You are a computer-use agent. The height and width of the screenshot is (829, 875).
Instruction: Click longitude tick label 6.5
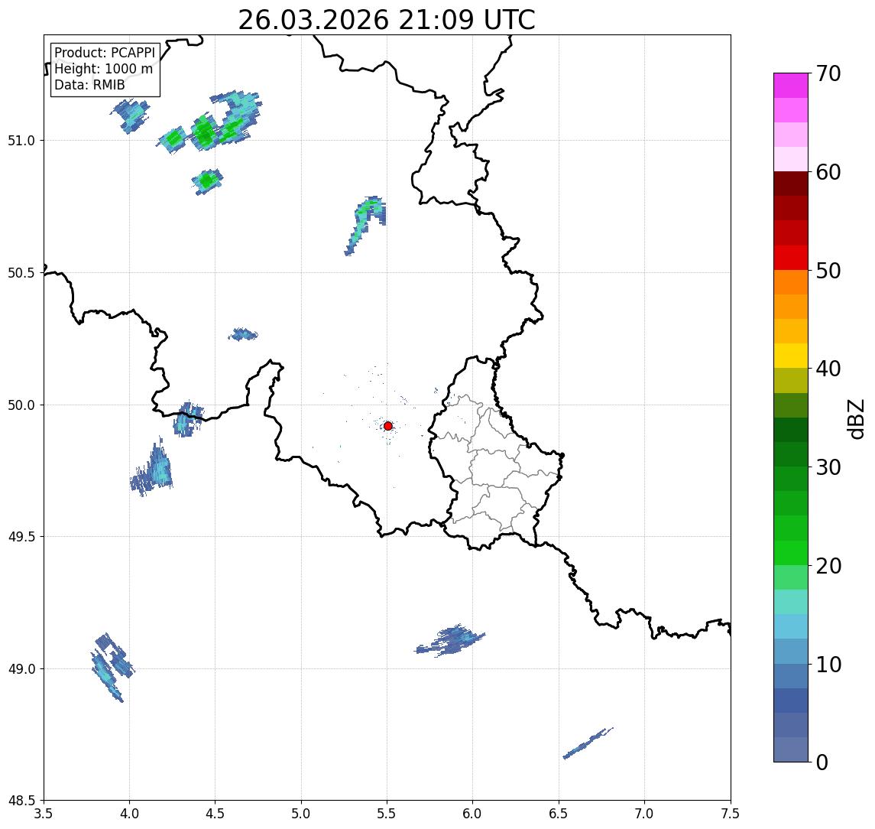coord(559,814)
